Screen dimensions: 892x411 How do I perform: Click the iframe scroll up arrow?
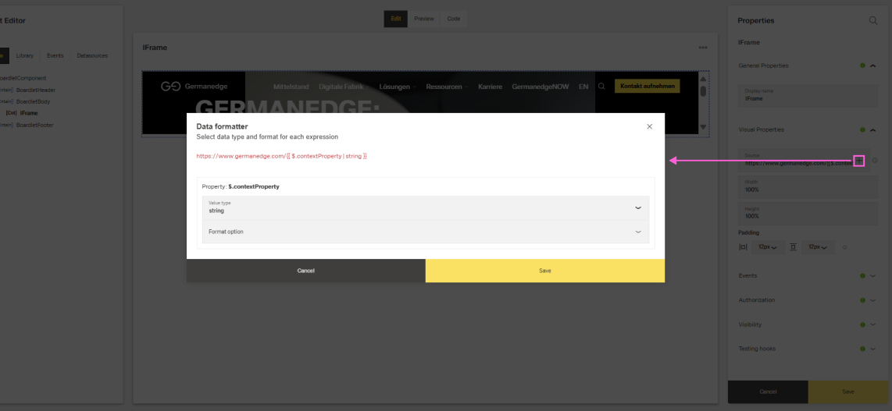(x=703, y=79)
